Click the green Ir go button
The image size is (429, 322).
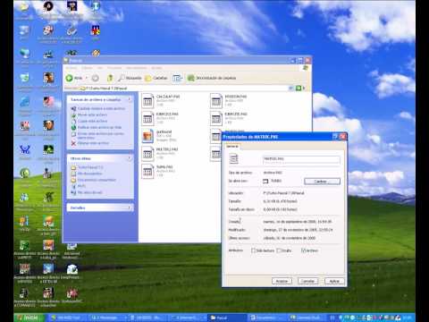[x=299, y=89]
